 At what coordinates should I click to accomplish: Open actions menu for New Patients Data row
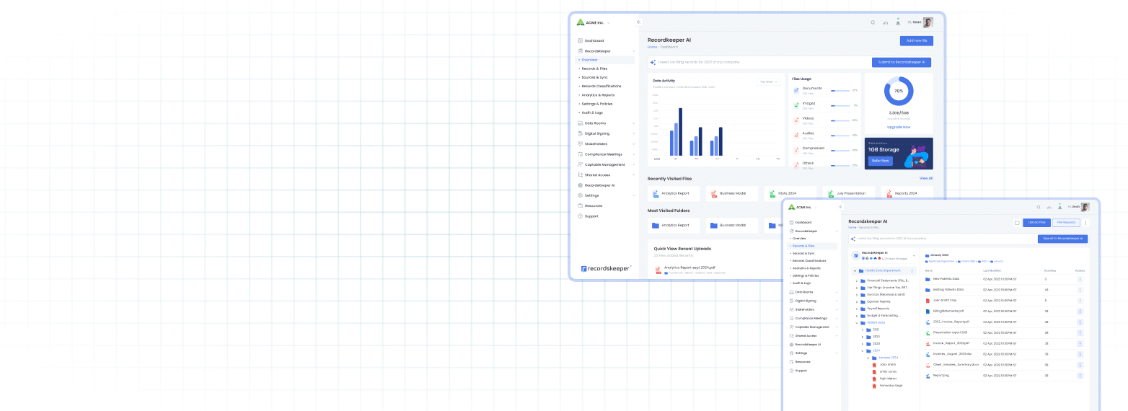[x=1080, y=278]
